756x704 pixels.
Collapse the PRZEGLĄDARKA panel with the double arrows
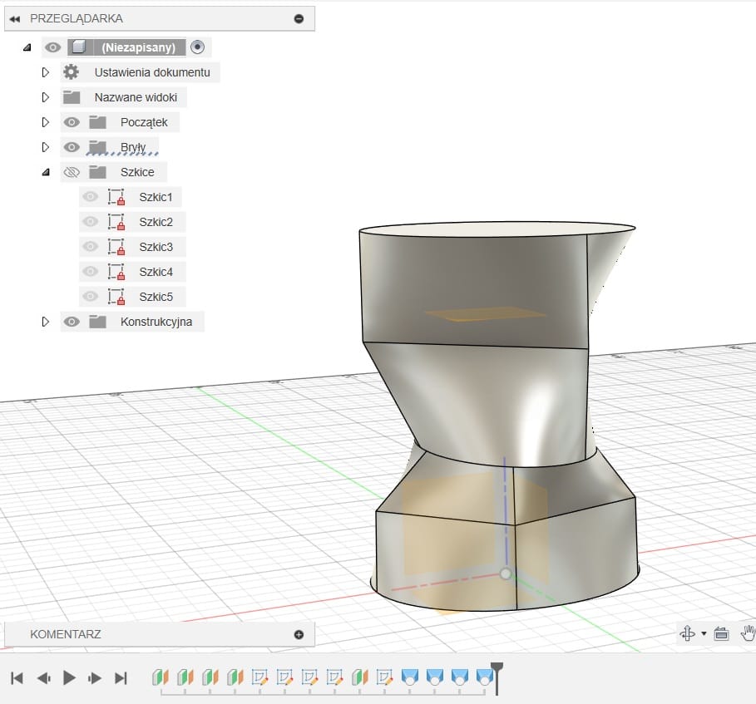[14, 18]
